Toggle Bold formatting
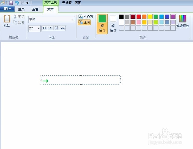Image resolution: width=193 pixels, height=149 pixels. (44, 28)
